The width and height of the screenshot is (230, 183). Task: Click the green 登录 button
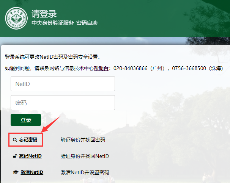pos(26,120)
